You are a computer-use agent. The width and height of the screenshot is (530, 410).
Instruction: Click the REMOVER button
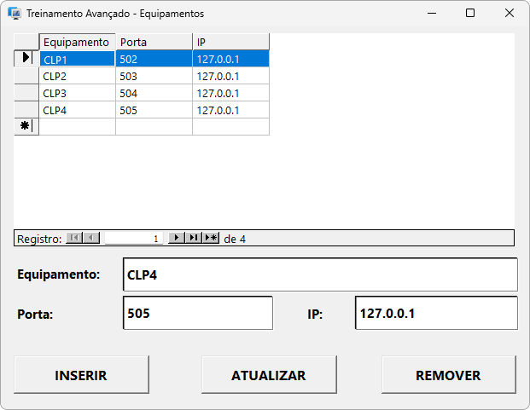pos(448,375)
